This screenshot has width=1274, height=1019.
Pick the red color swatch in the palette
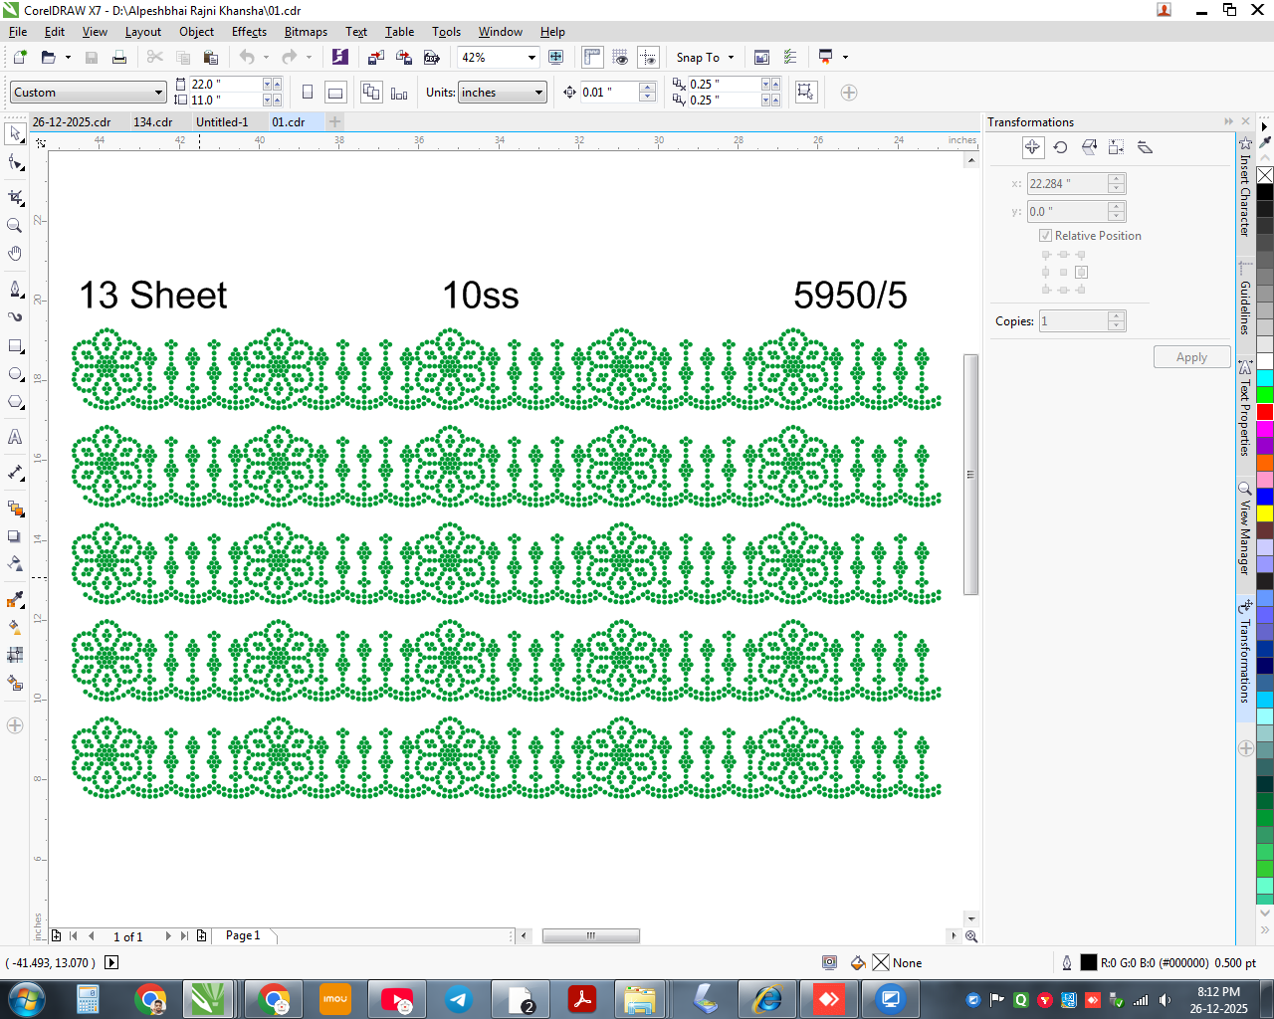click(1265, 412)
